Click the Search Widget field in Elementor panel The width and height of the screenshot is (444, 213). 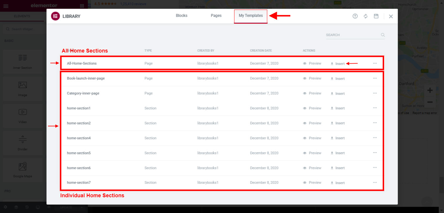click(x=23, y=29)
